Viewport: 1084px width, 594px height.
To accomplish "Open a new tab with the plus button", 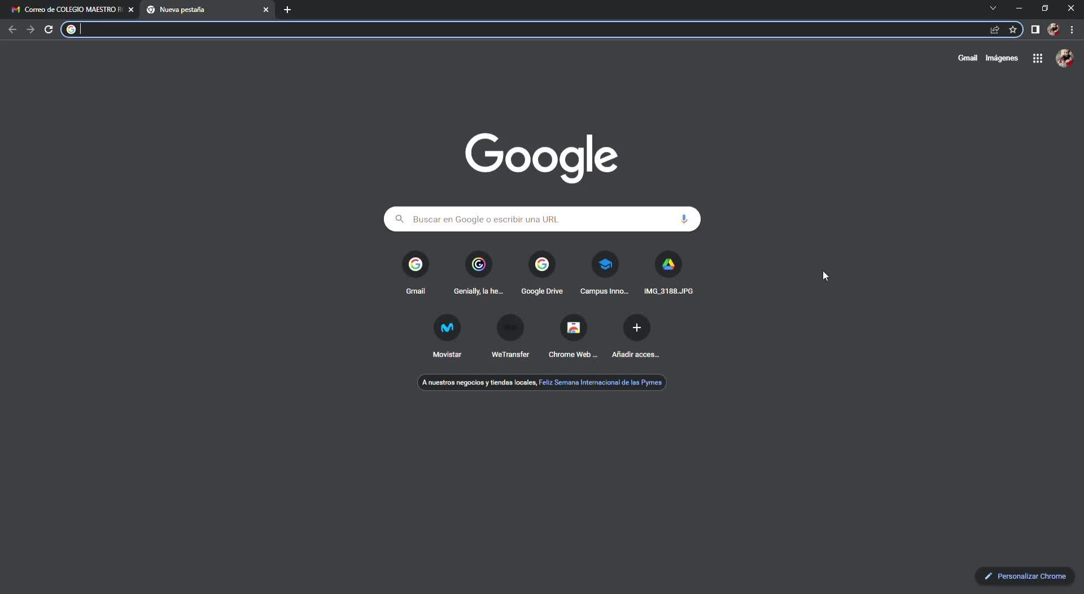I will (287, 10).
